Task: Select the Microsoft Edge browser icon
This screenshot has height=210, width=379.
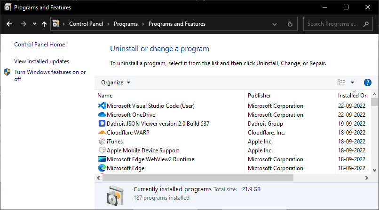Action: point(102,168)
